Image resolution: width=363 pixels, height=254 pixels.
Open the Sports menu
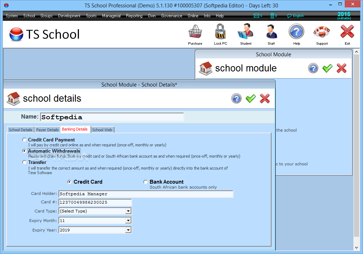pos(91,16)
